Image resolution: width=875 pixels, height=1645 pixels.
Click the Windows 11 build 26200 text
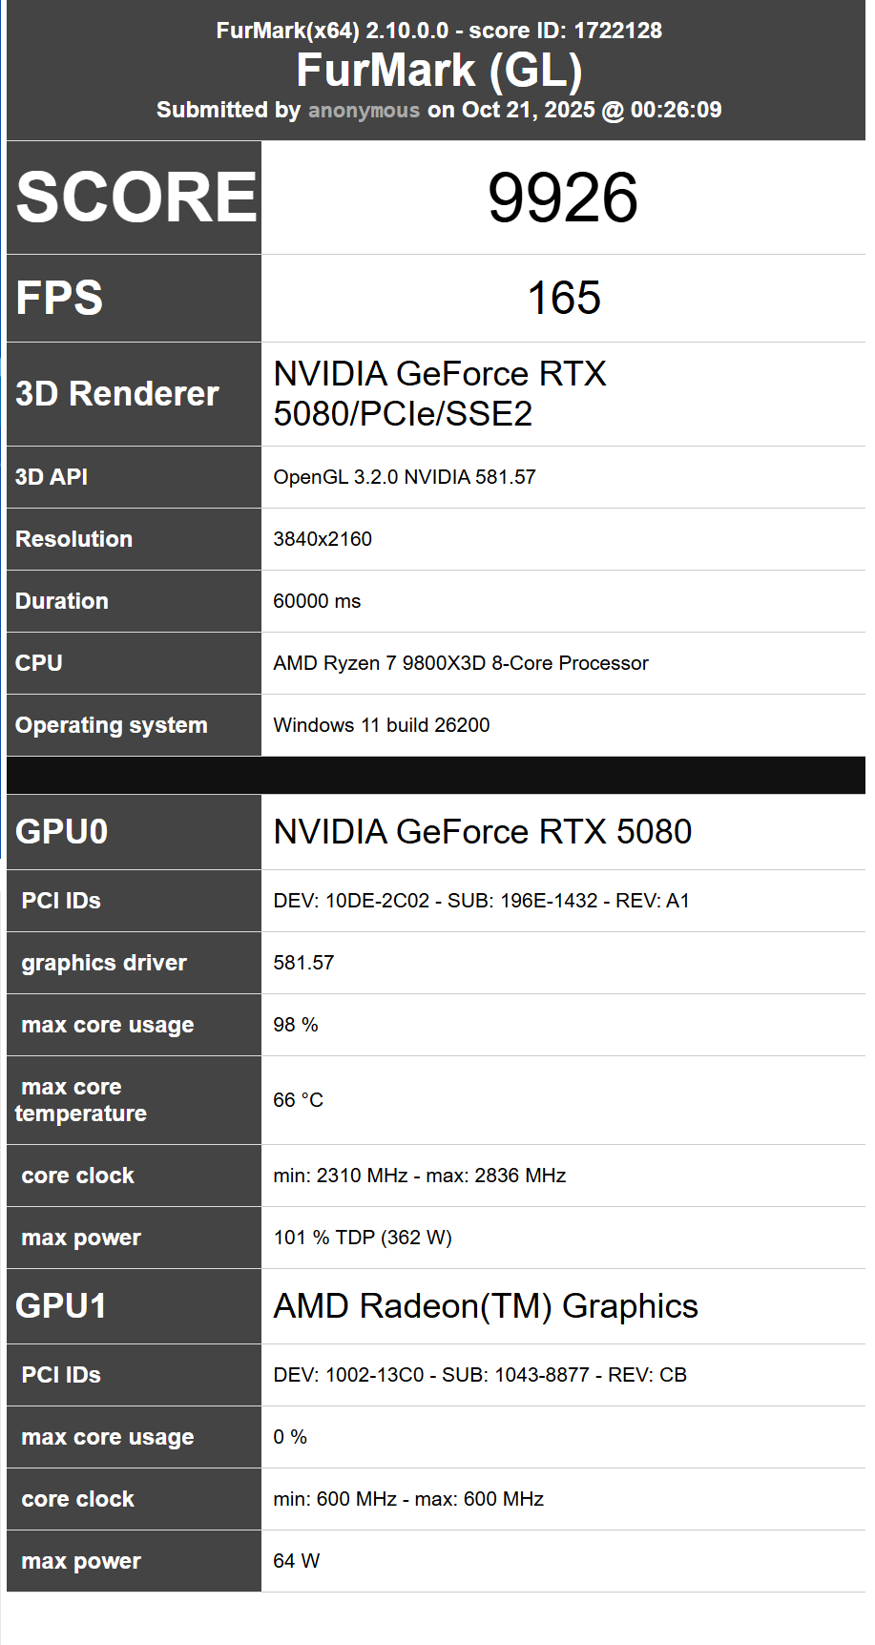[382, 725]
